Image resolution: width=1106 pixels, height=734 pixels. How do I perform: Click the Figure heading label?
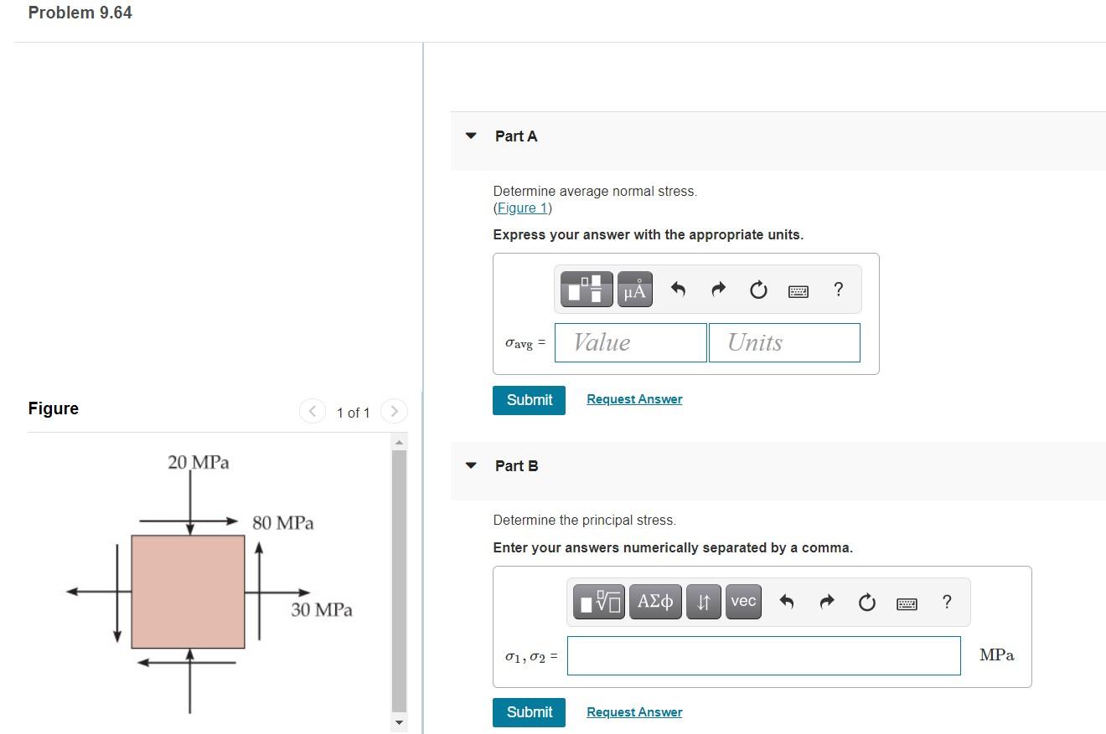[54, 408]
